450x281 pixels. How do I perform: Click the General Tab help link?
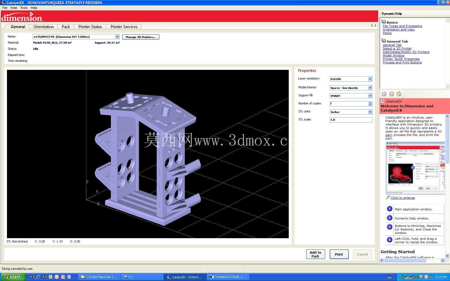point(392,45)
